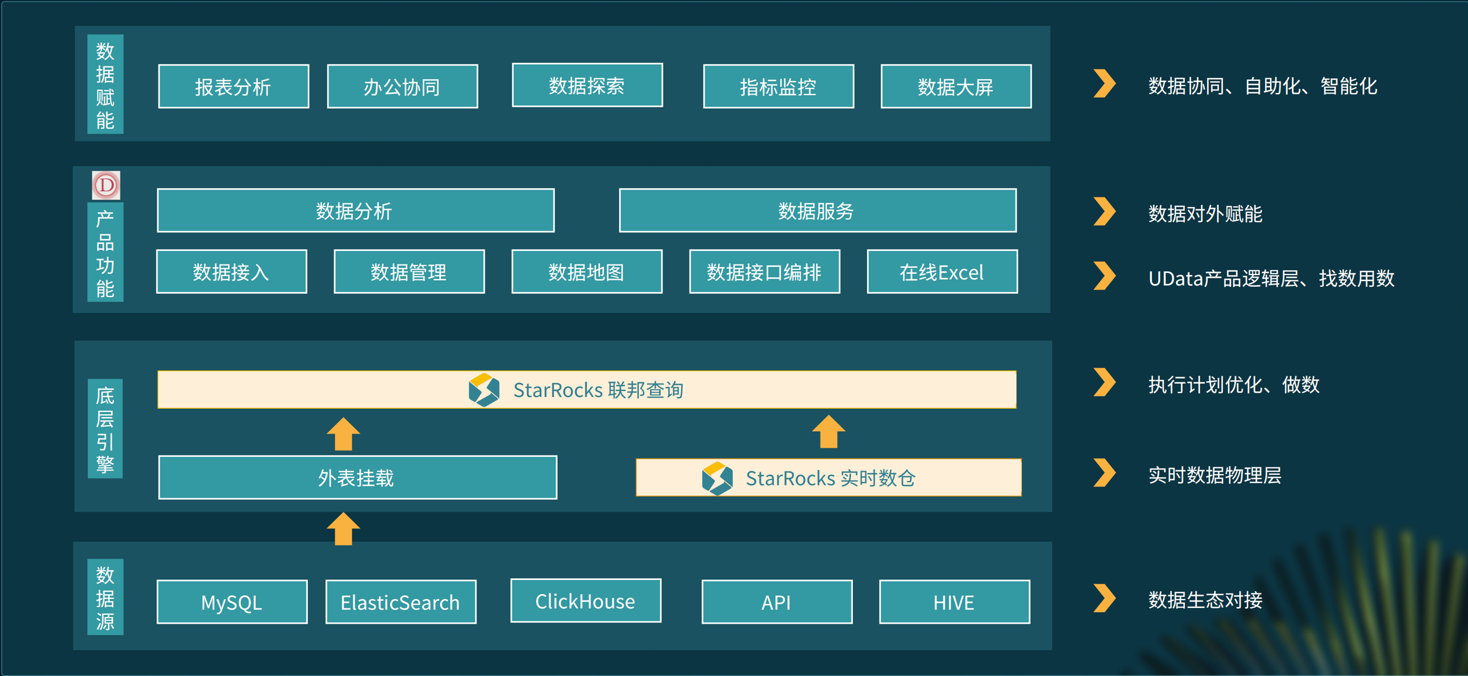
Task: Click the 报表分析 box
Action: click(x=233, y=87)
